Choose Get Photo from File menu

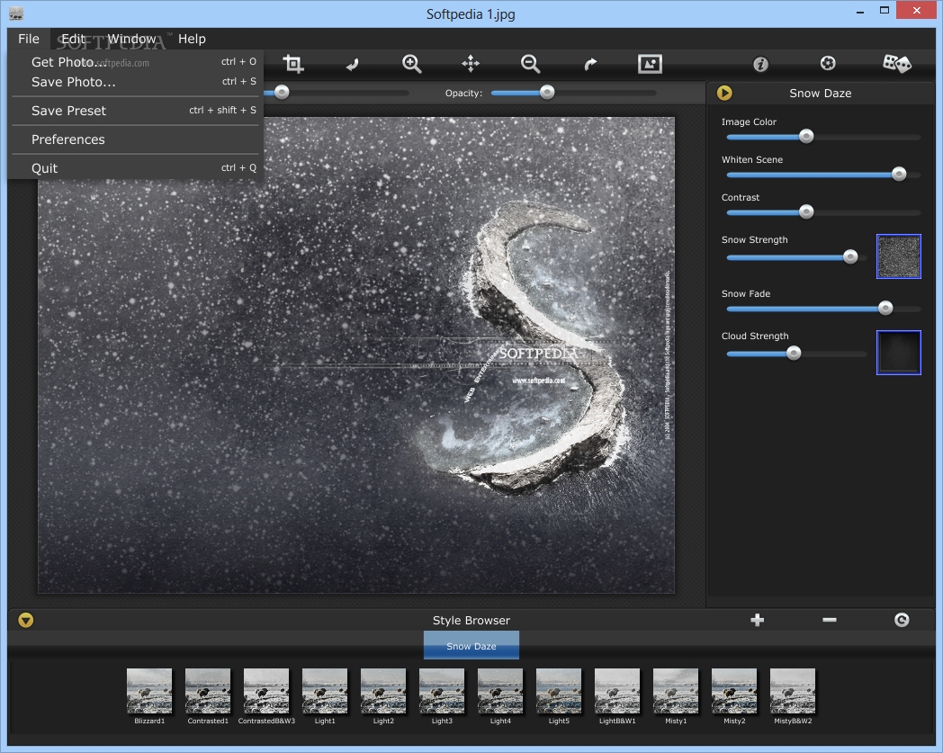point(136,62)
